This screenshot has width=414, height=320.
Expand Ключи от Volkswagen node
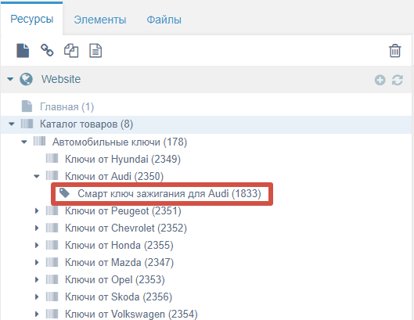pyautogui.click(x=37, y=315)
